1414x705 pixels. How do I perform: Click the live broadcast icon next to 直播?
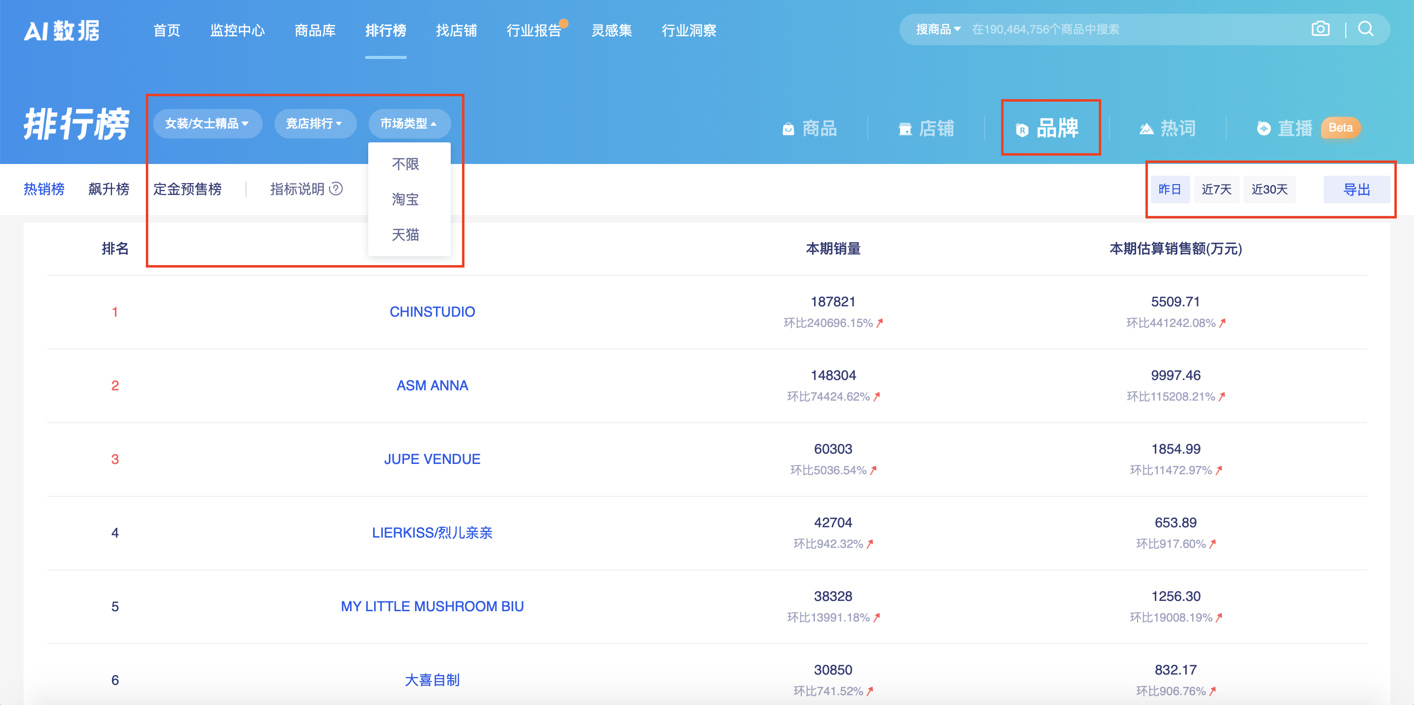[x=1264, y=129]
